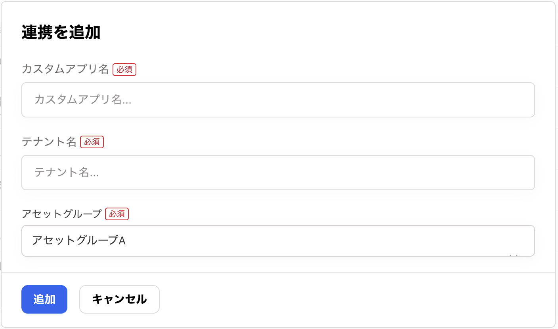Viewport: 558px width, 329px height.
Task: Click the 必須 badge beside テナント名
Action: [92, 142]
